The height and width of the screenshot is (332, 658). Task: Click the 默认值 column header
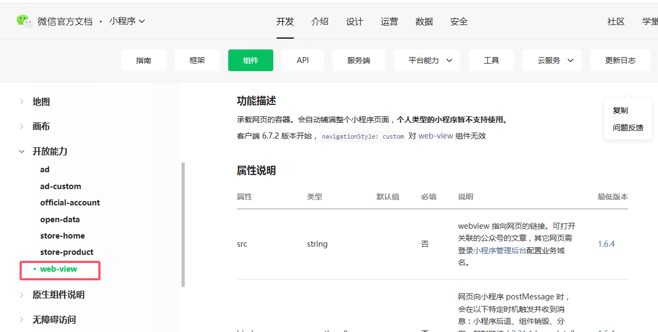388,197
